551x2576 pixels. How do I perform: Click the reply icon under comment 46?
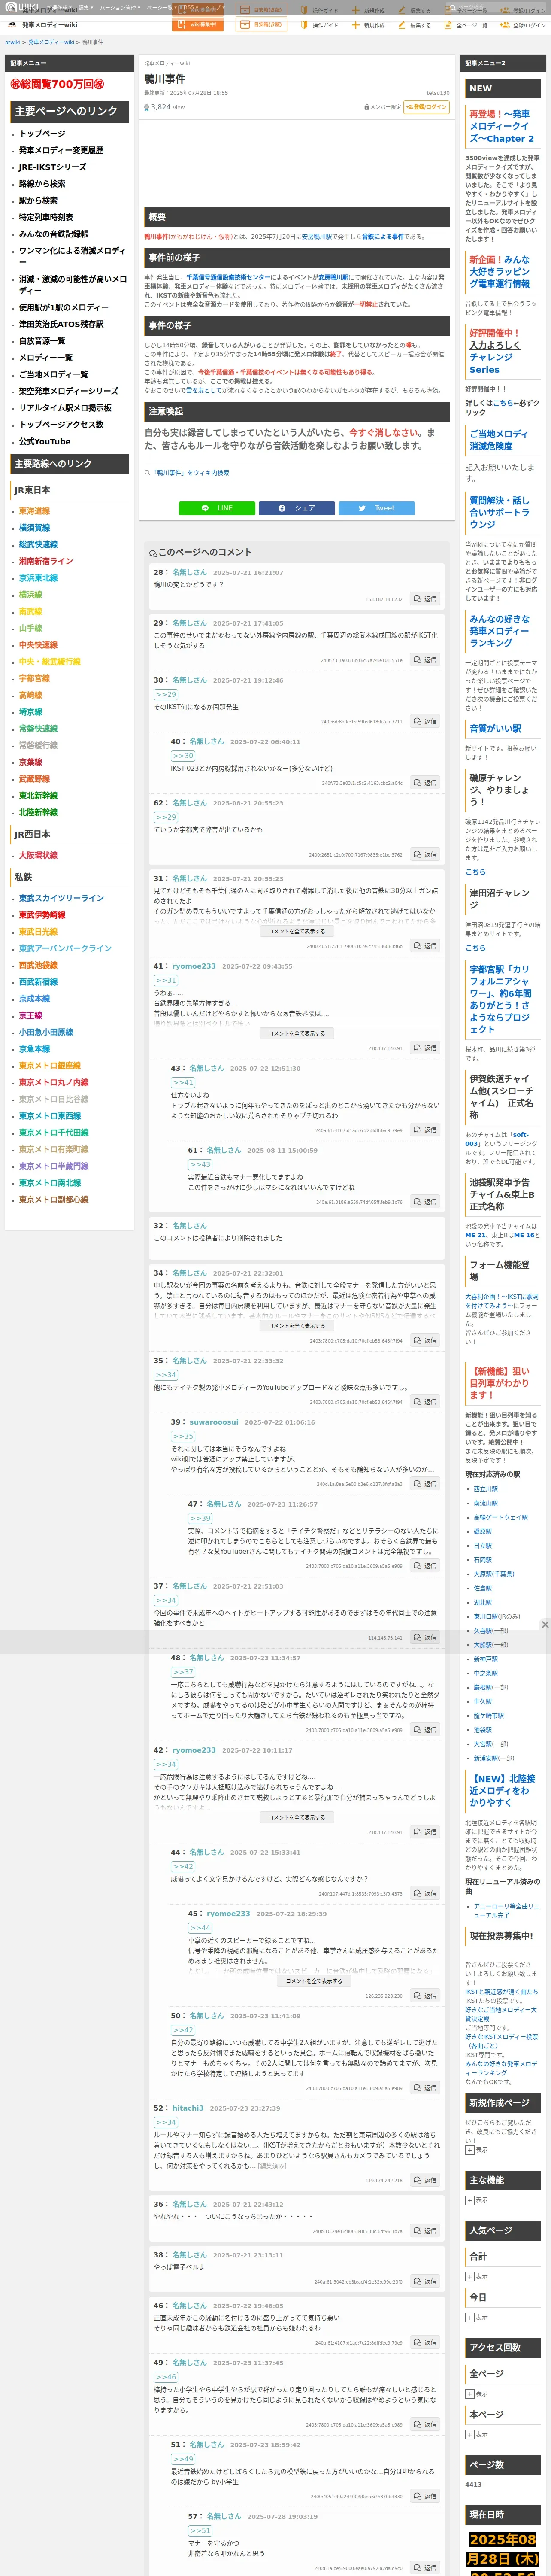(x=425, y=2342)
